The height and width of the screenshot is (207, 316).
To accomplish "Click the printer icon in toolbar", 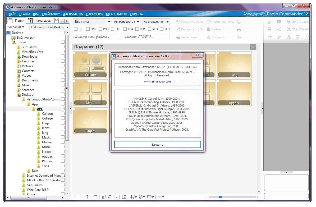I will point(239,29).
